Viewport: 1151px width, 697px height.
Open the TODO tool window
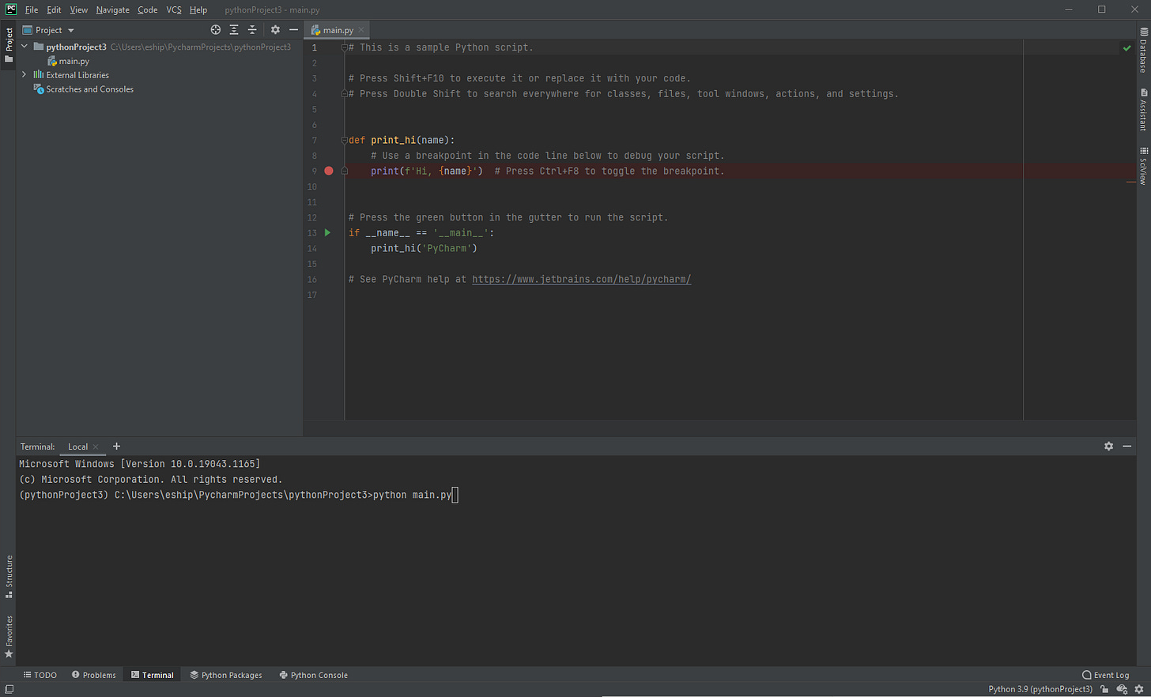click(40, 675)
